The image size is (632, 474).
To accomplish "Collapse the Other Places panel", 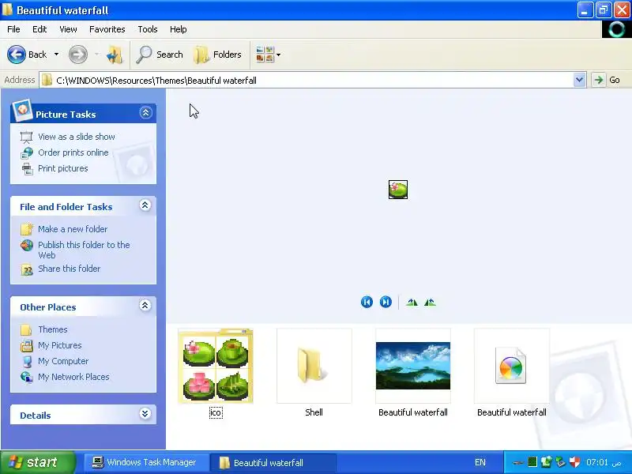I will [145, 306].
